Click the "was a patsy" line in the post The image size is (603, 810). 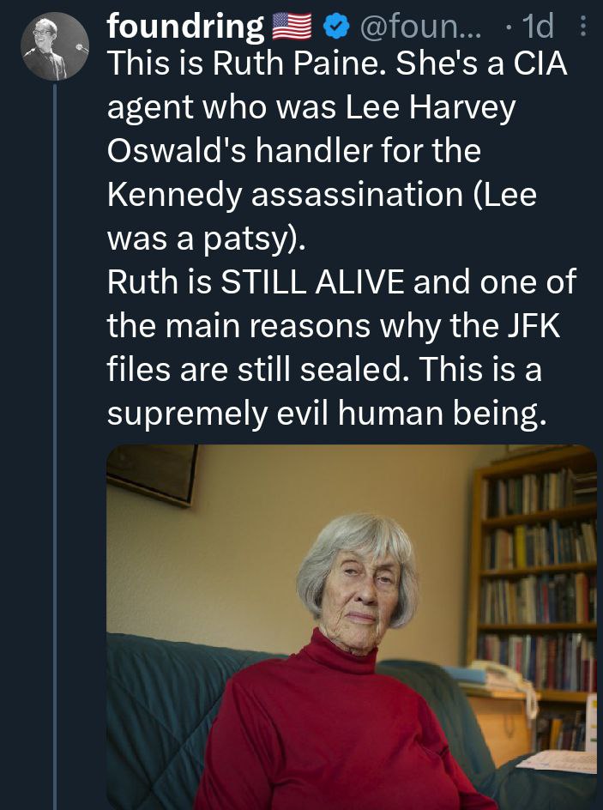pyautogui.click(x=204, y=239)
